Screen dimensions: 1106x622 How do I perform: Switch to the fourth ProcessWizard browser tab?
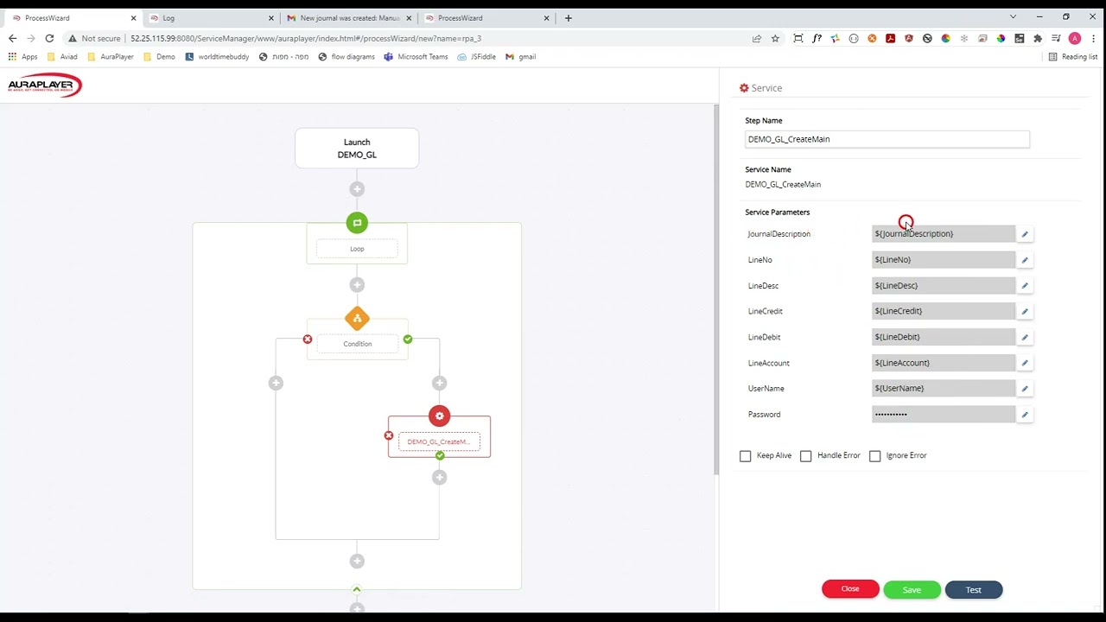486,17
